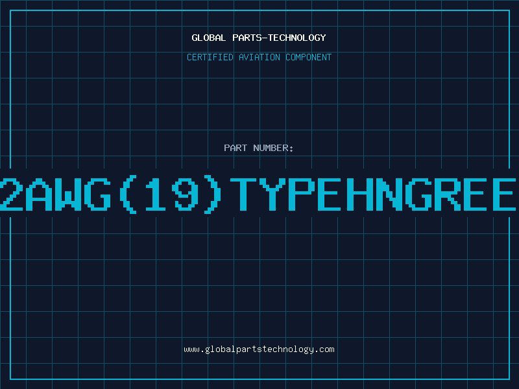Click the word COMPONENT in the subtitle
Viewport: 519px width, 389px height.
308,57
